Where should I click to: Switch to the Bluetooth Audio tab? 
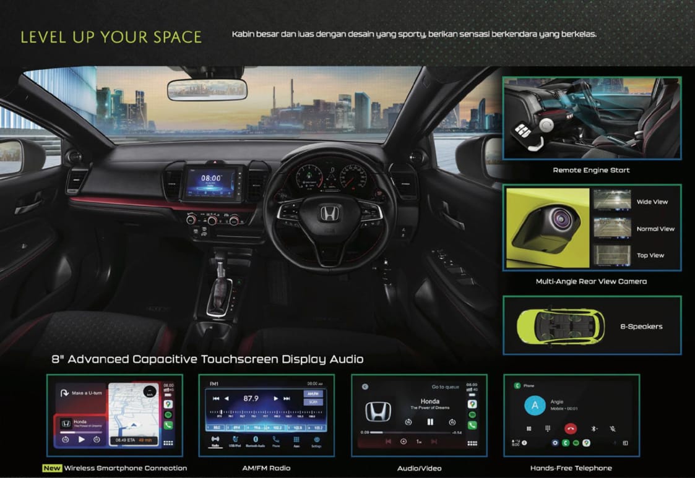click(x=256, y=442)
